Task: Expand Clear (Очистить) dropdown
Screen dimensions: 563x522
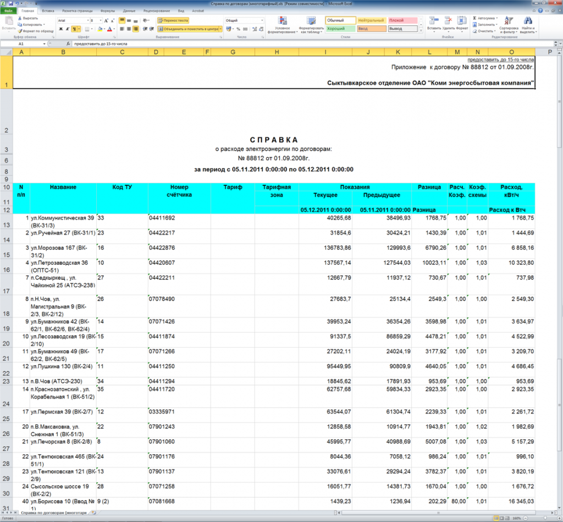Action: pos(495,31)
